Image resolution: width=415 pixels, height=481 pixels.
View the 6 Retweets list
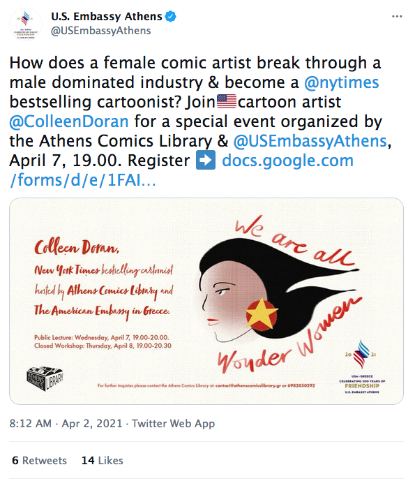pyautogui.click(x=39, y=461)
